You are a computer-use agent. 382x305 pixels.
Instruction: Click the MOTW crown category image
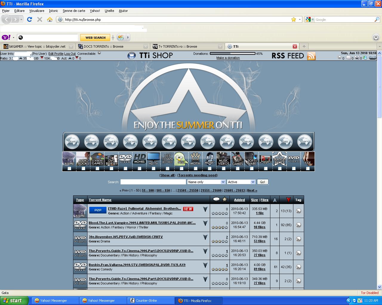tap(195, 159)
